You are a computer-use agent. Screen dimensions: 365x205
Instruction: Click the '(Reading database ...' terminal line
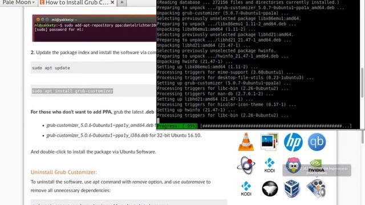248,2
